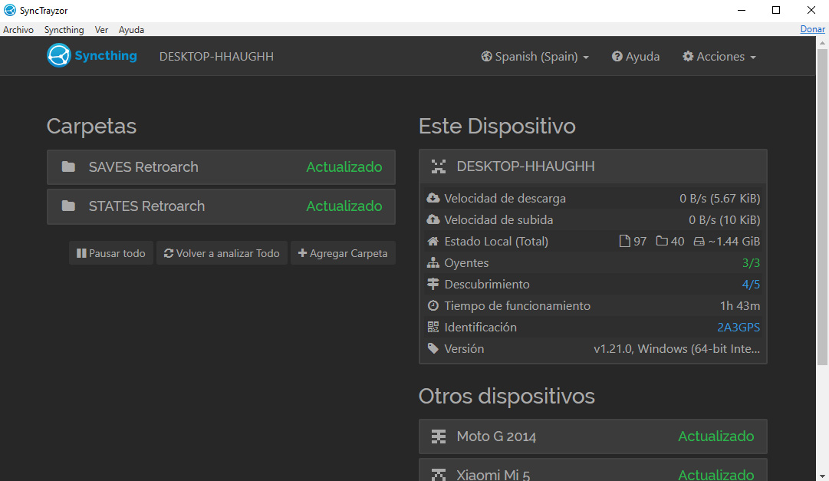Click the Estado Local home icon

[x=433, y=242]
